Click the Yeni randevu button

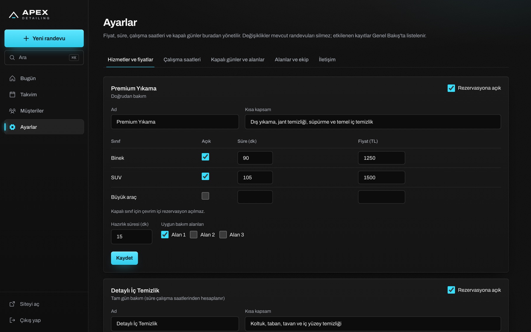[x=44, y=38]
